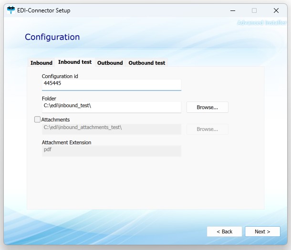
Task: Go back with the Back button
Action: pos(224,231)
